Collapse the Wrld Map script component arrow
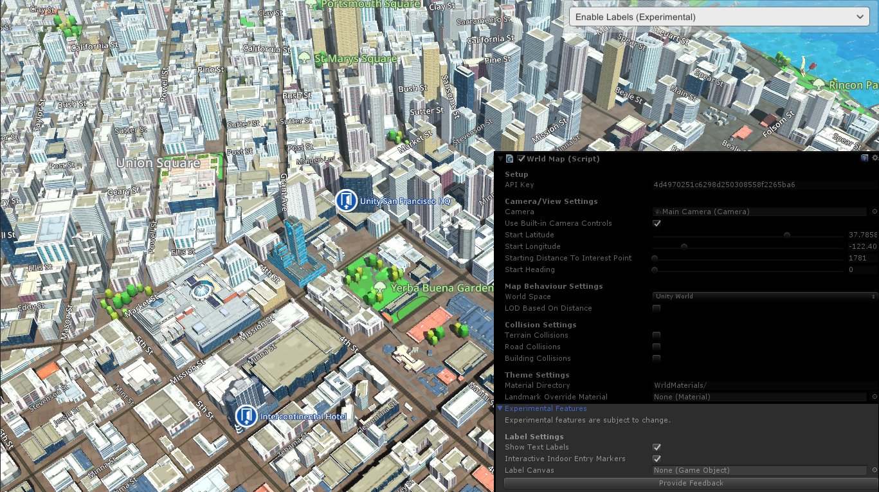The height and width of the screenshot is (492, 879). 500,159
